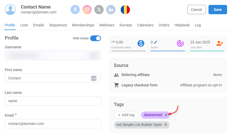
Task: Click the Legacy checkout form label
Action: point(140,85)
